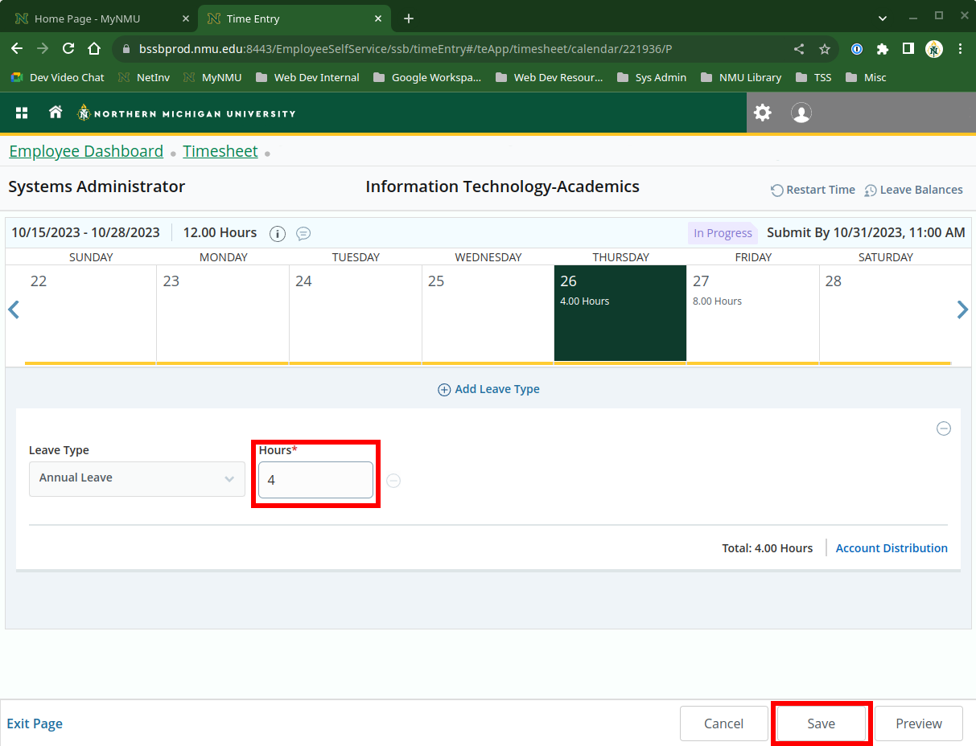Click the Preview button
The image size is (976, 746).
918,723
